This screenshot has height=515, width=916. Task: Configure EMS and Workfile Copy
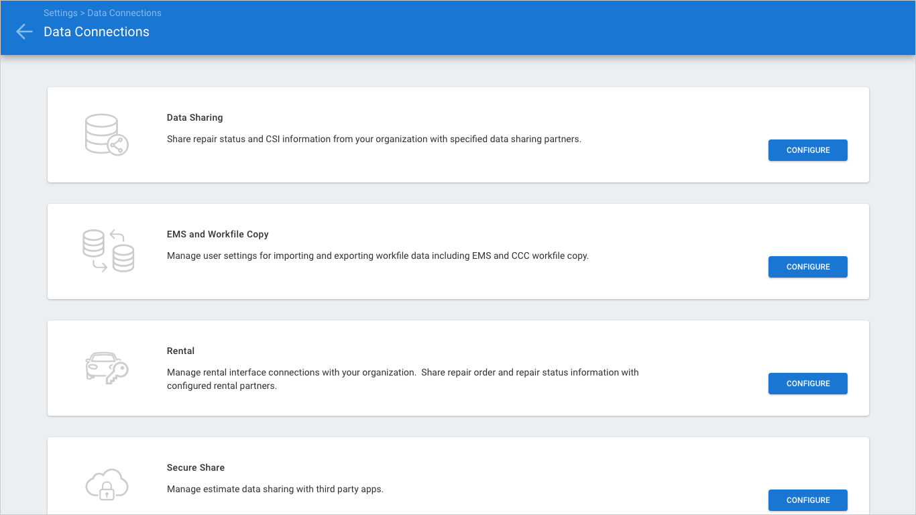pyautogui.click(x=808, y=267)
